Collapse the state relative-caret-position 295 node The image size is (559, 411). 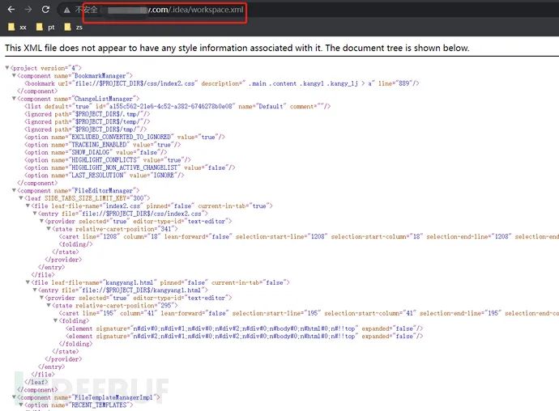[x=49, y=305]
